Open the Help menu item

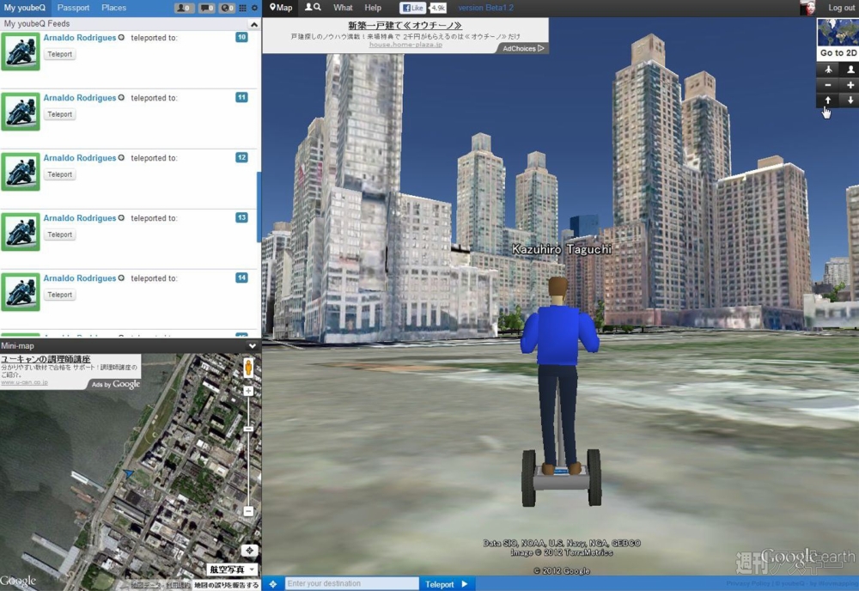click(373, 8)
